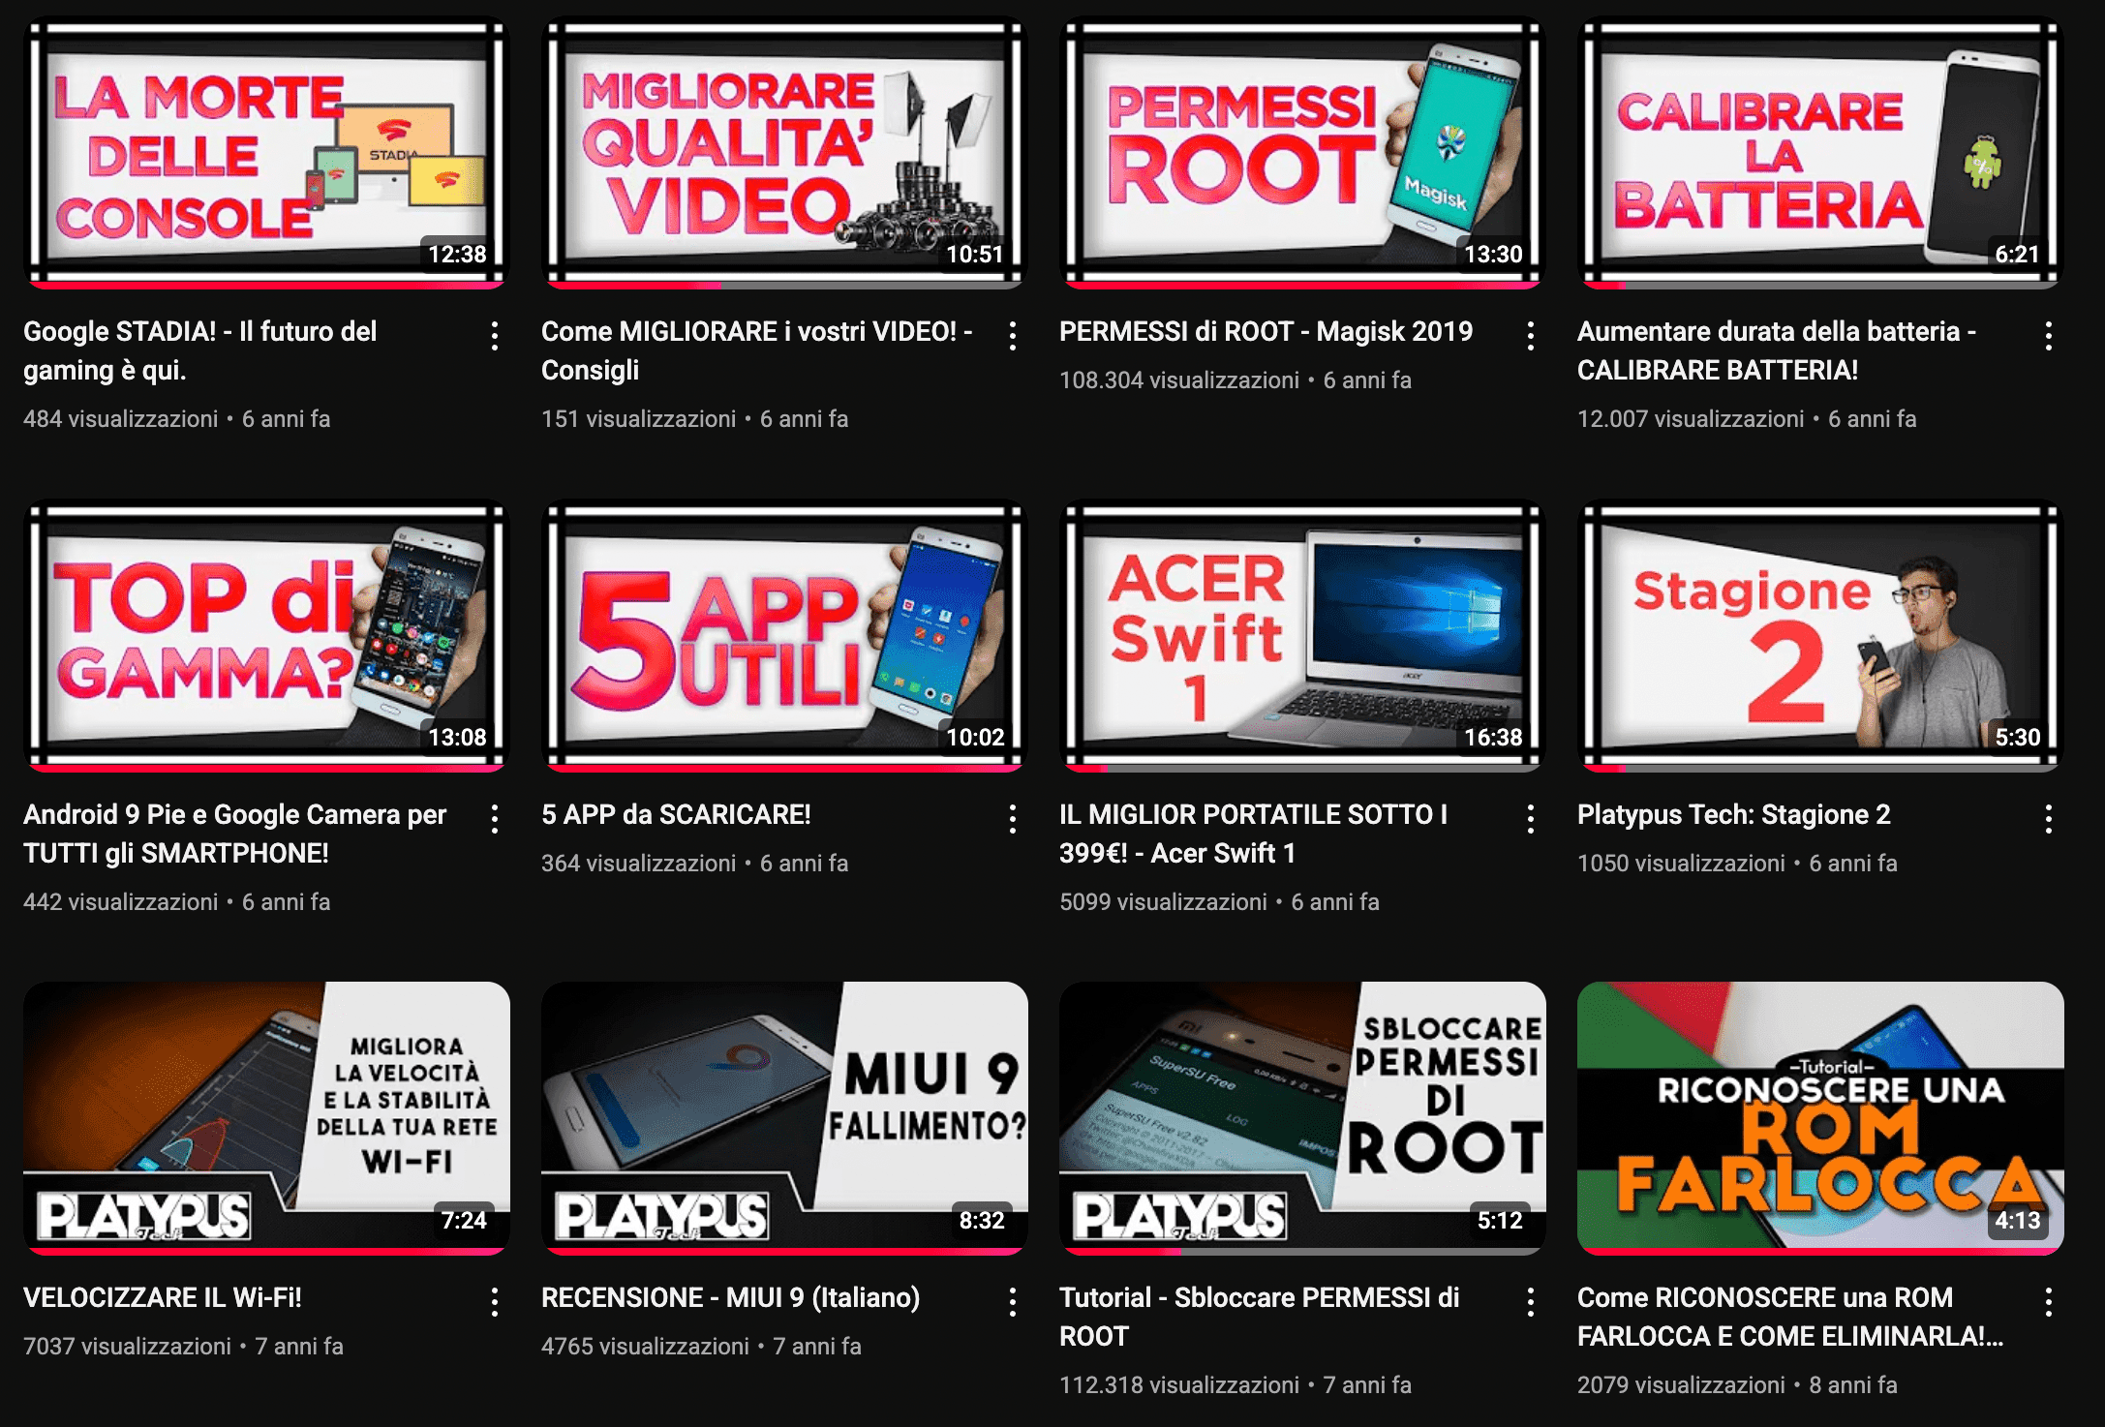
Task: Play the 'Migliorare qualità video' thumbnail
Action: pos(784,152)
